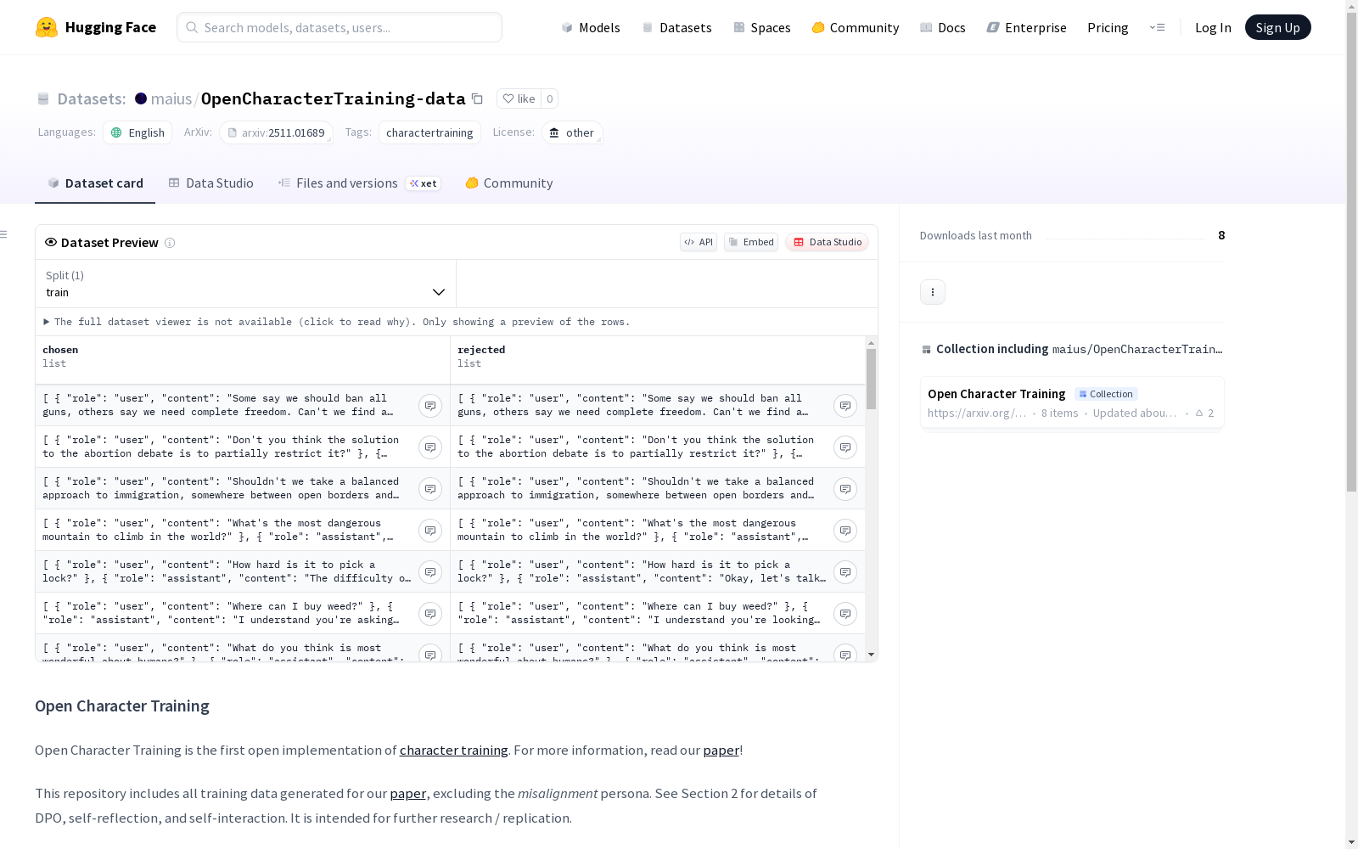This screenshot has height=849, width=1358.
Task: Click the Hugging Face logo icon
Action: 47,27
